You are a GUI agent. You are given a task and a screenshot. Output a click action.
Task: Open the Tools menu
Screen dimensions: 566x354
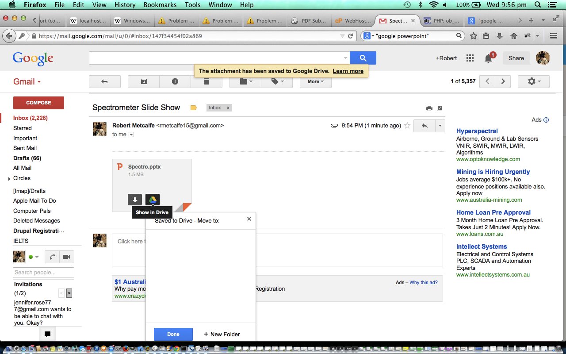pos(192,5)
